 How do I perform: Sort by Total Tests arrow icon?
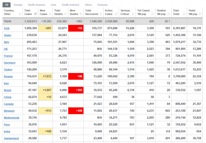(184, 14)
